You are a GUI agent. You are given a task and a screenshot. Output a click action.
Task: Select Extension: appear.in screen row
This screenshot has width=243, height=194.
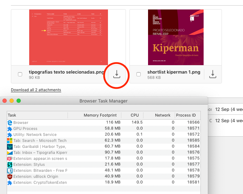(104, 158)
